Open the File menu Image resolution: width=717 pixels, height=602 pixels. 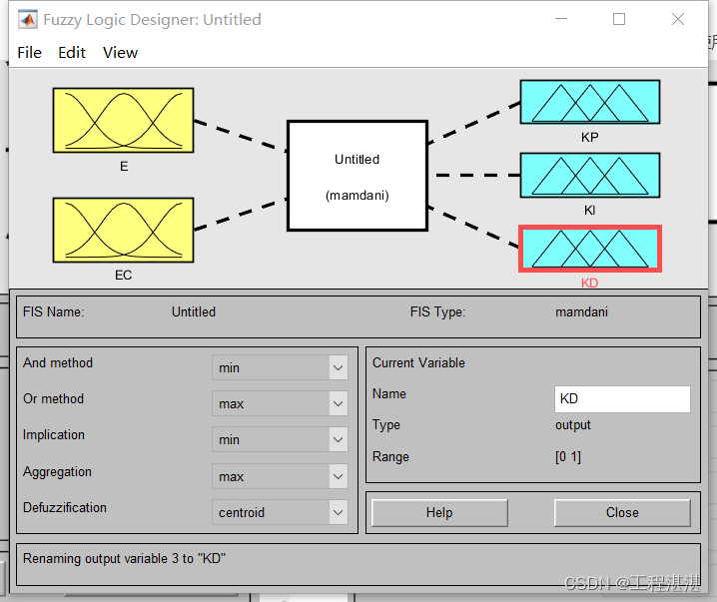pos(29,53)
